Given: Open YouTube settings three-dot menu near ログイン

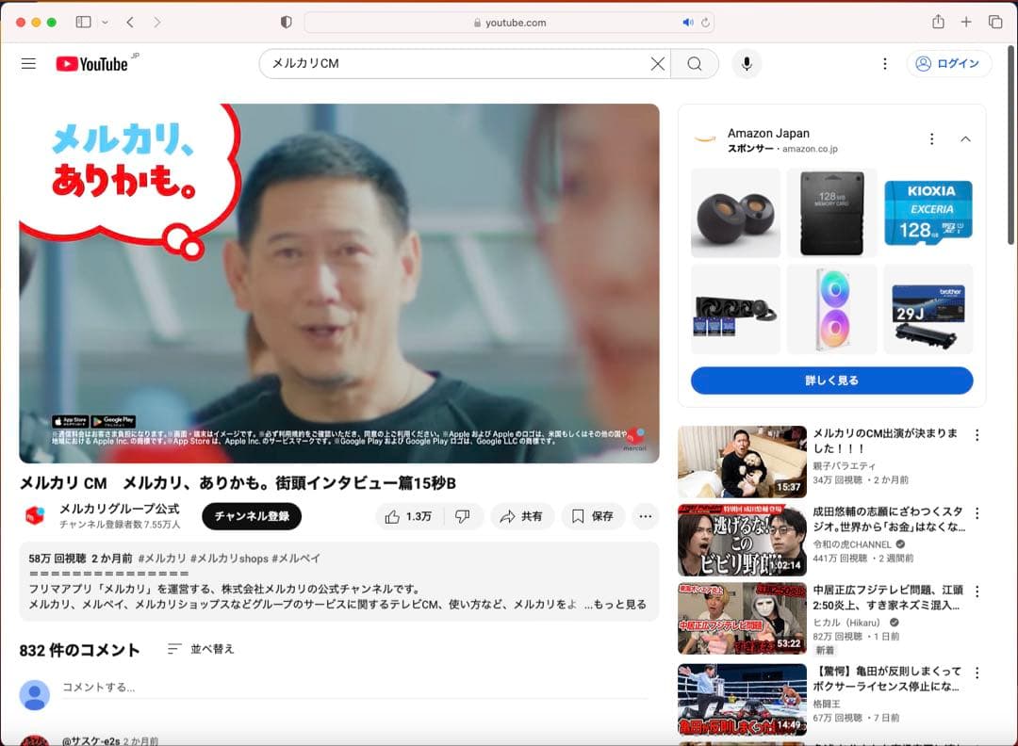Looking at the screenshot, I should point(884,64).
